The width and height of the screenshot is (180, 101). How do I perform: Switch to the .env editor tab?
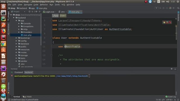[62, 12]
